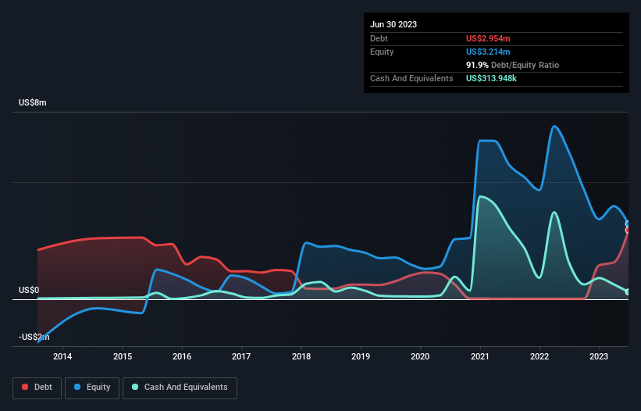The image size is (641, 411).
Task: Click the US$313.948k cash value in tooltip
Action: pyautogui.click(x=491, y=78)
